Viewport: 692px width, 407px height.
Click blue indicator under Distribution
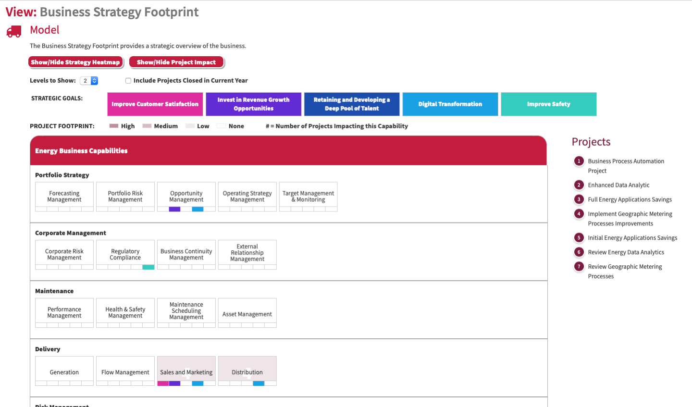[x=259, y=383]
